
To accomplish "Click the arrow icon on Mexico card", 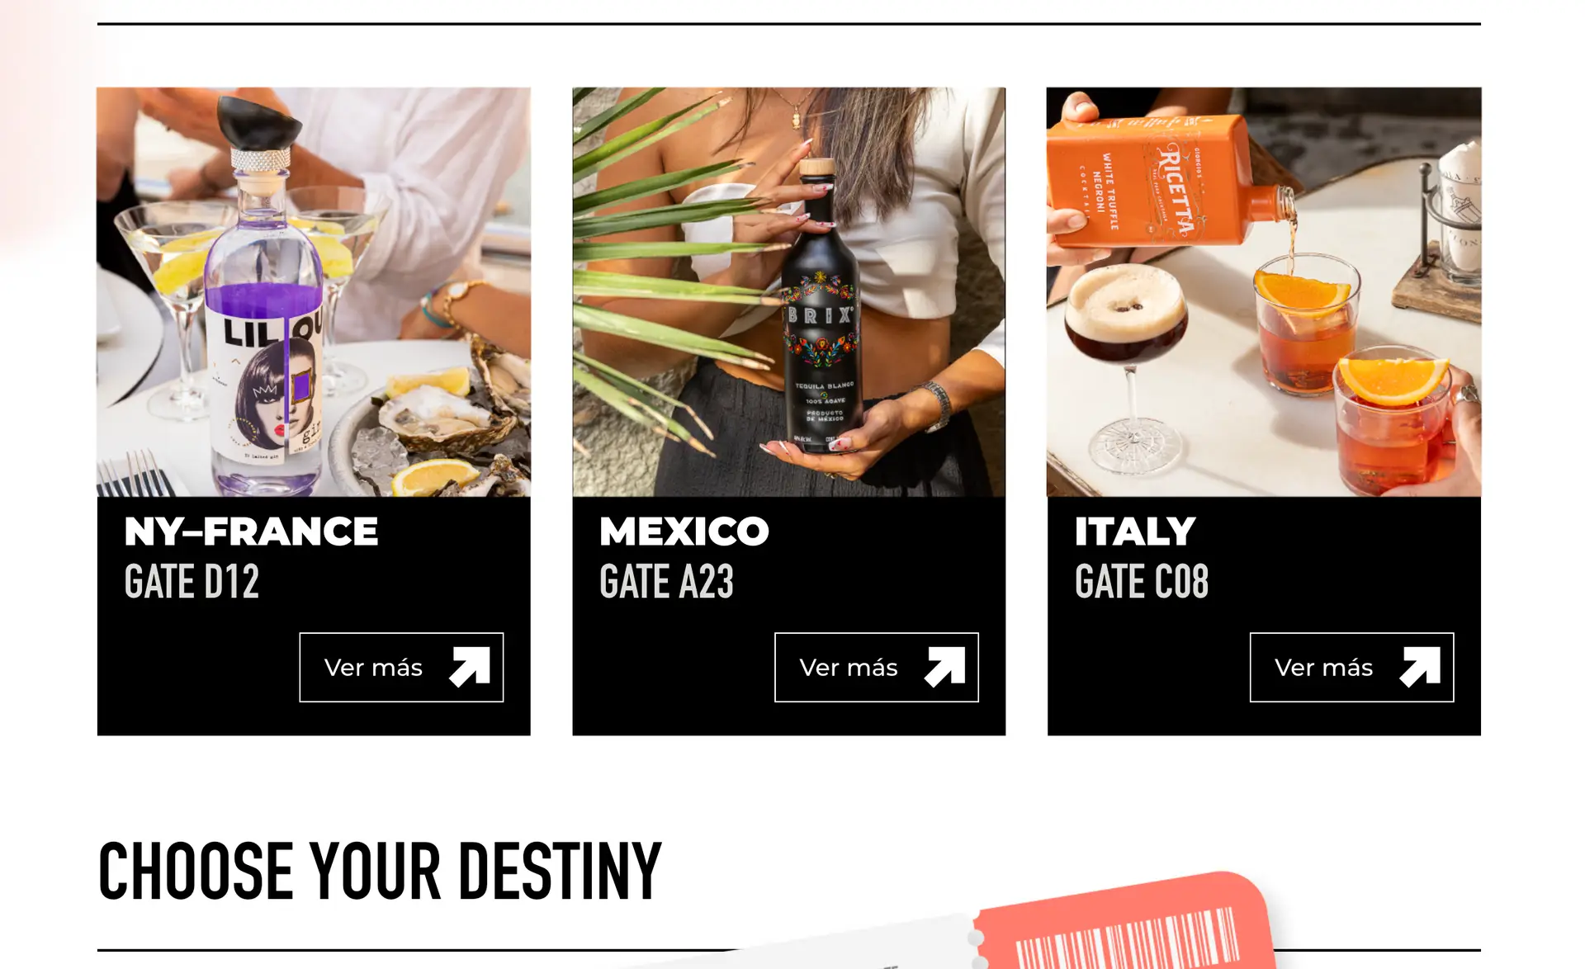I will coord(945,667).
